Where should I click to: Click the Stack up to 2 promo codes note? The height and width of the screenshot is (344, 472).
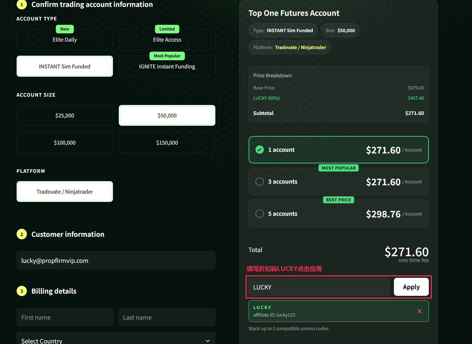289,328
